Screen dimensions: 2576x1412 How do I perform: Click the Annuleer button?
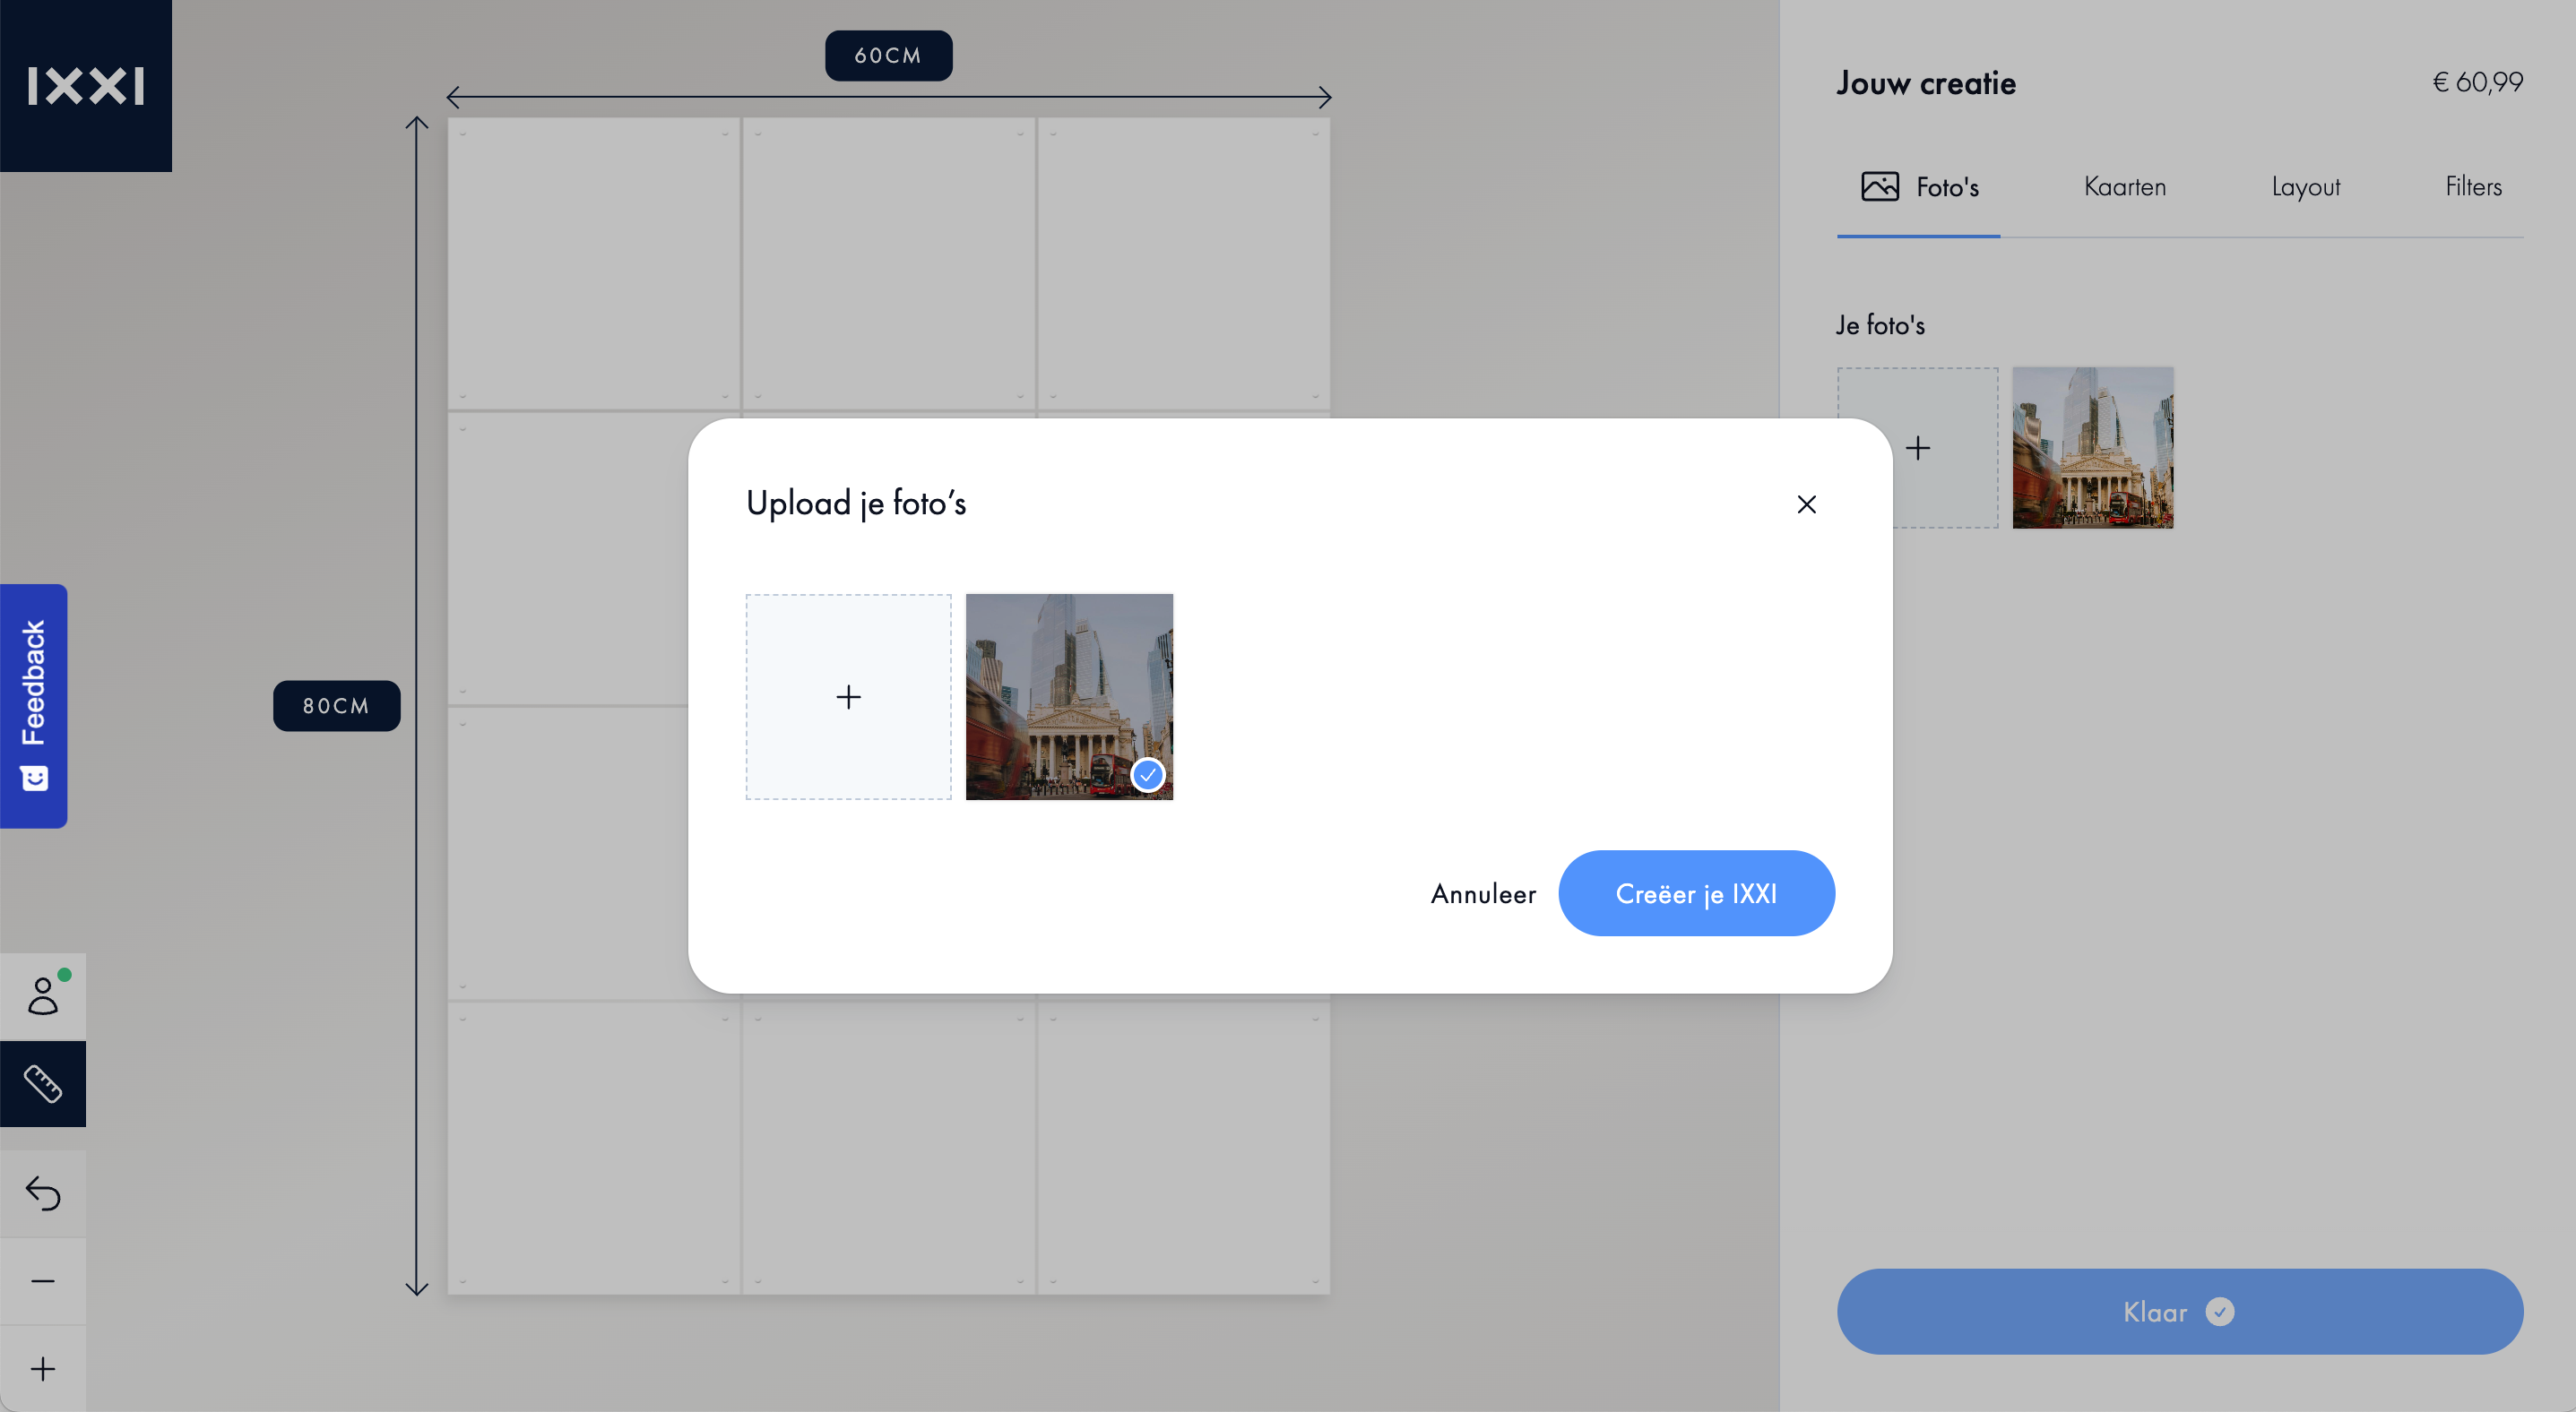[1483, 893]
